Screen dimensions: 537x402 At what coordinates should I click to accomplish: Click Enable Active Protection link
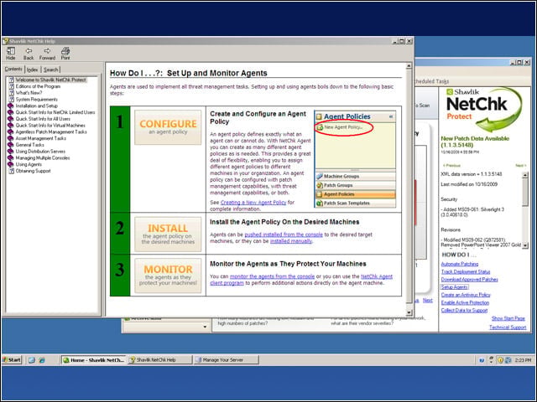coord(465,302)
